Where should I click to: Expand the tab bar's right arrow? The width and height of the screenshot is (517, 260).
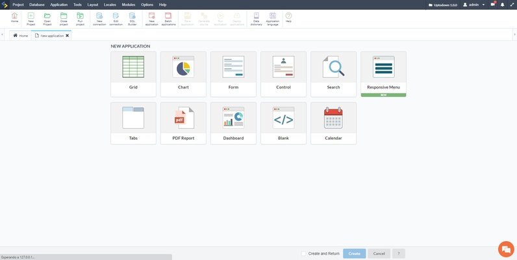tap(514, 34)
